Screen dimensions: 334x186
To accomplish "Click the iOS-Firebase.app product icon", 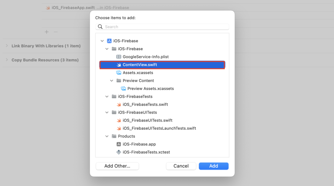I will click(119, 144).
